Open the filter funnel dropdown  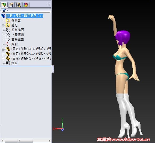coord(5,10)
